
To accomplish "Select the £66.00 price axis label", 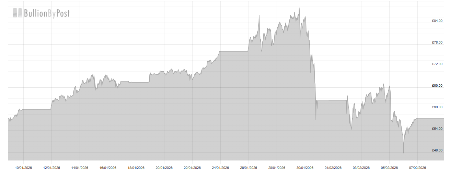I will tap(437, 86).
